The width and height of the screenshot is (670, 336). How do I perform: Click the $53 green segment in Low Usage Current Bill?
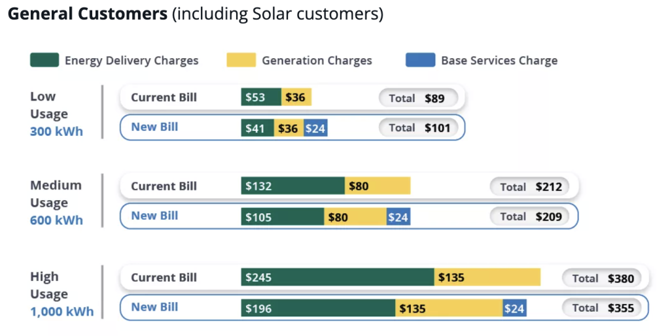coord(261,97)
